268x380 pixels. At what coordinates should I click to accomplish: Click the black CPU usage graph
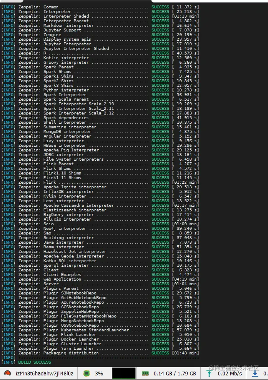tap(124, 373)
